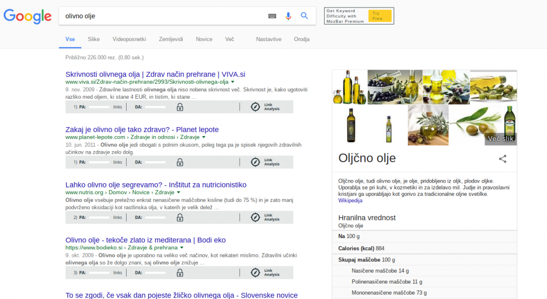Expand dropdown arrow next to planet-lepote.com breadcrumb
This screenshot has height=299, width=547.
click(205, 138)
